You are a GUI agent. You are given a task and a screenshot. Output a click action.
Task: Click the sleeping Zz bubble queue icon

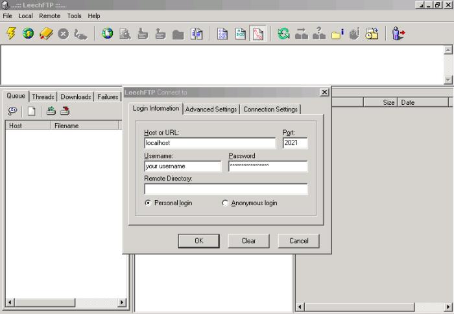pyautogui.click(x=12, y=111)
